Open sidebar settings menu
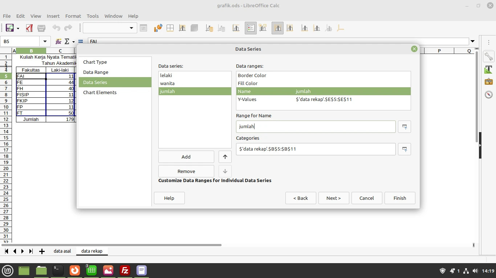 [488, 42]
